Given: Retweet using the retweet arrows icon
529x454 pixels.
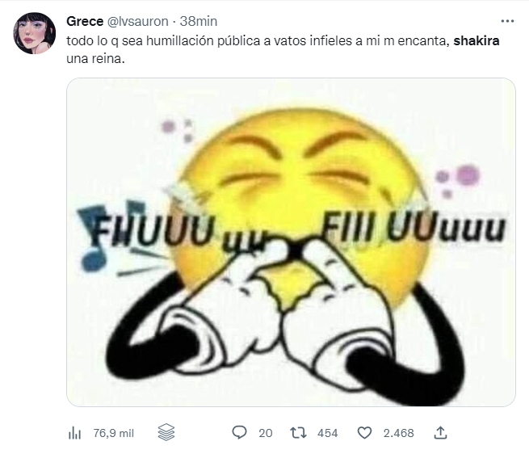Looking at the screenshot, I should [x=299, y=433].
